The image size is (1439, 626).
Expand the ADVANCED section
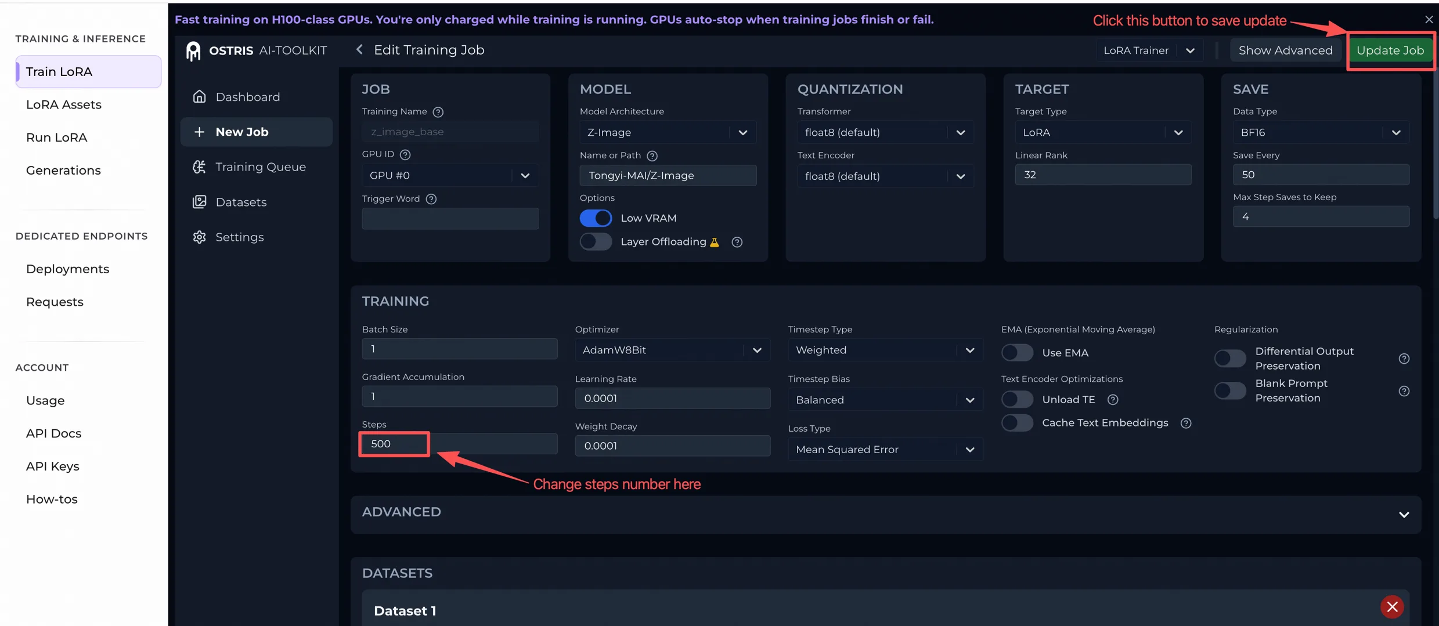[x=1403, y=515]
